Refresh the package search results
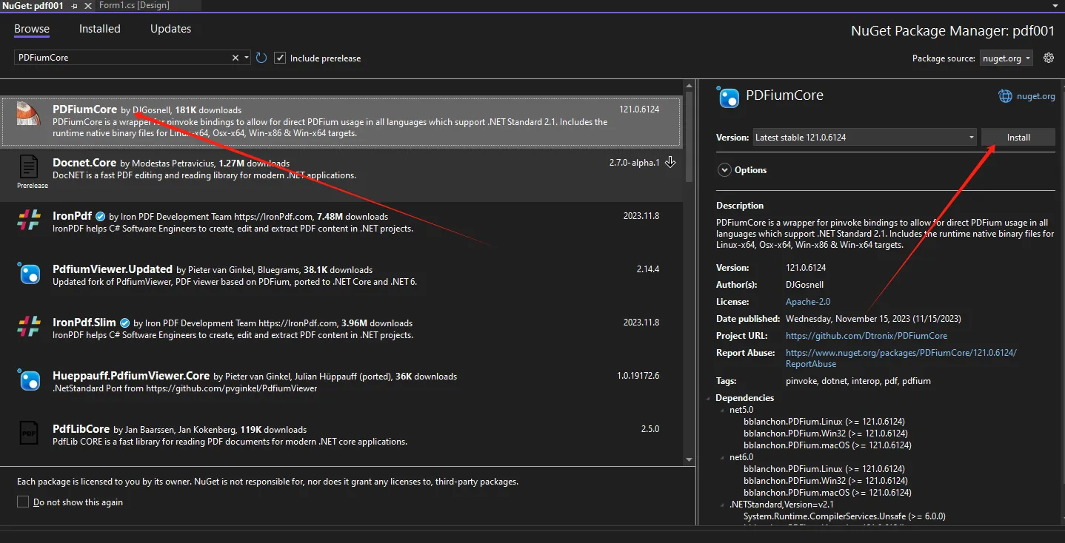 pos(261,58)
